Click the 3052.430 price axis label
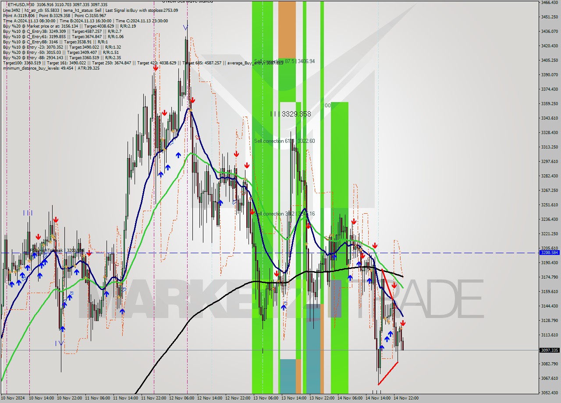Viewport: 561px width, 403px height. pyautogui.click(x=550, y=392)
